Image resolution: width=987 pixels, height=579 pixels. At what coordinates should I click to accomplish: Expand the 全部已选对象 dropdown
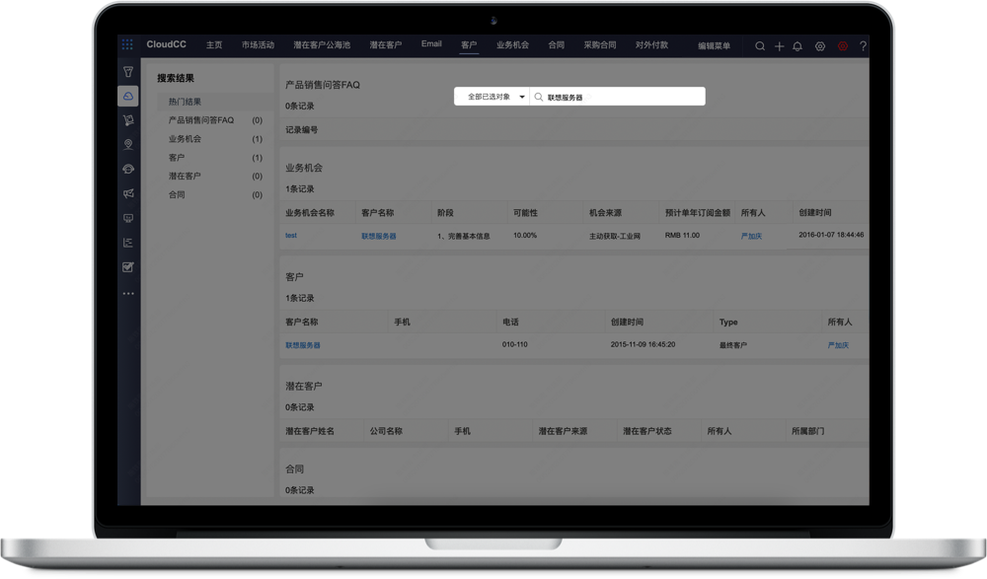[x=492, y=97]
